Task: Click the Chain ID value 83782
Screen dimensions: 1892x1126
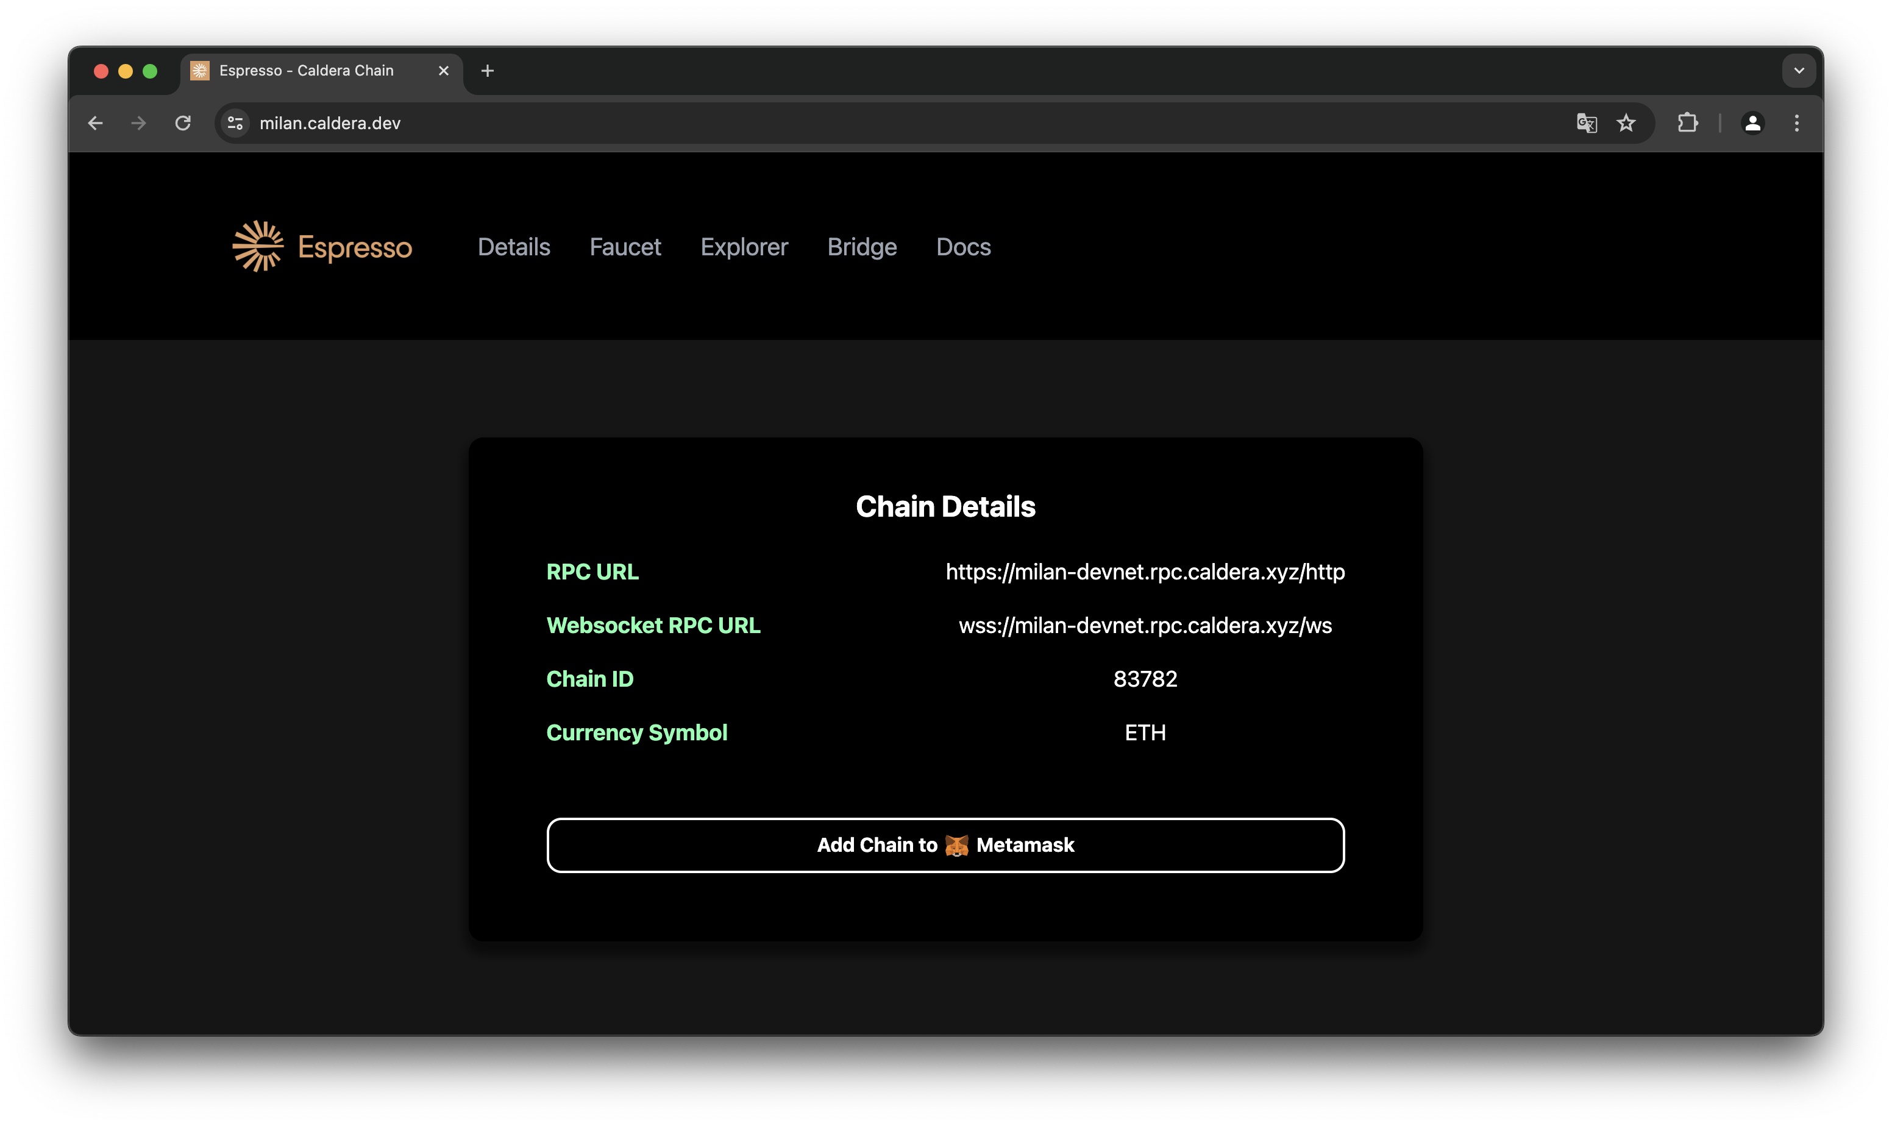Action: point(1145,679)
